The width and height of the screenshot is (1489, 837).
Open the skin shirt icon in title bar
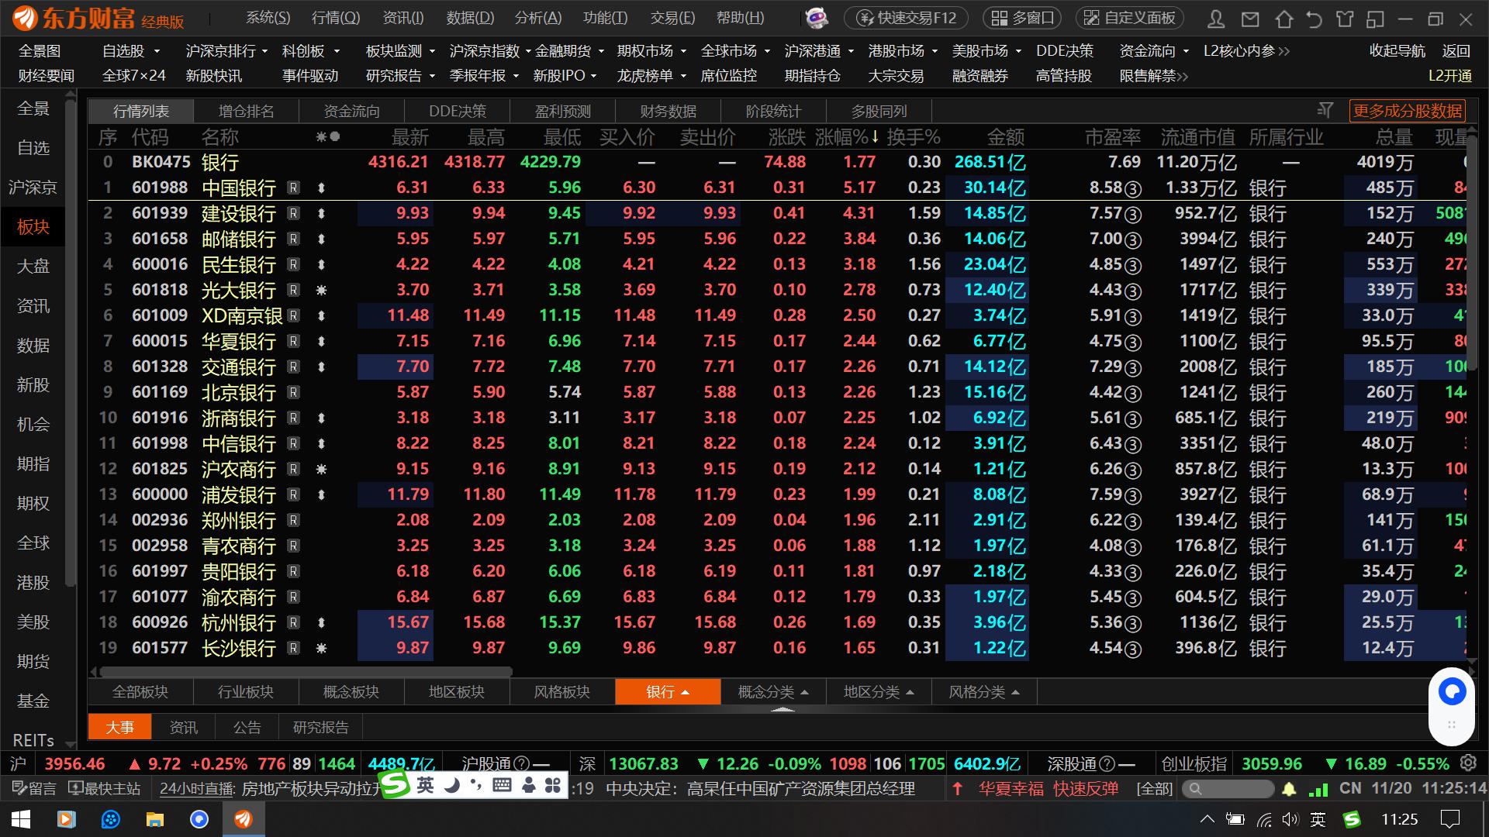tap(1345, 19)
